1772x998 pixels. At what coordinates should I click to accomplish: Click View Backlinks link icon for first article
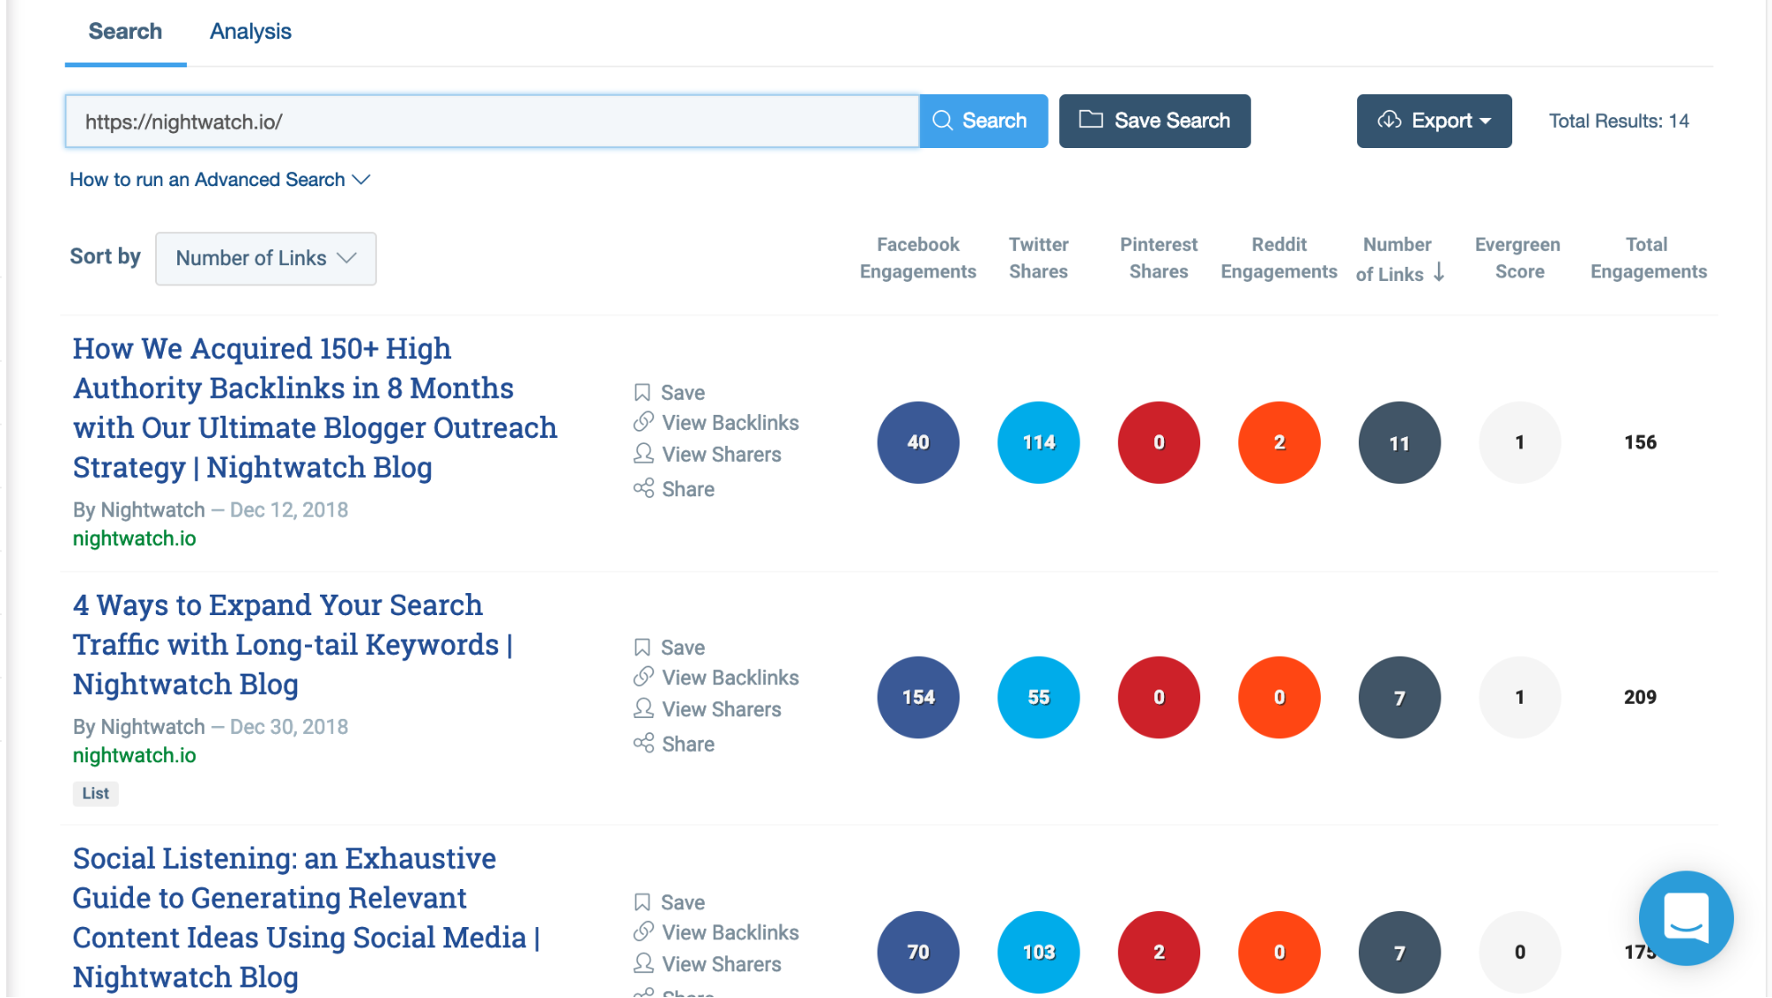(644, 423)
